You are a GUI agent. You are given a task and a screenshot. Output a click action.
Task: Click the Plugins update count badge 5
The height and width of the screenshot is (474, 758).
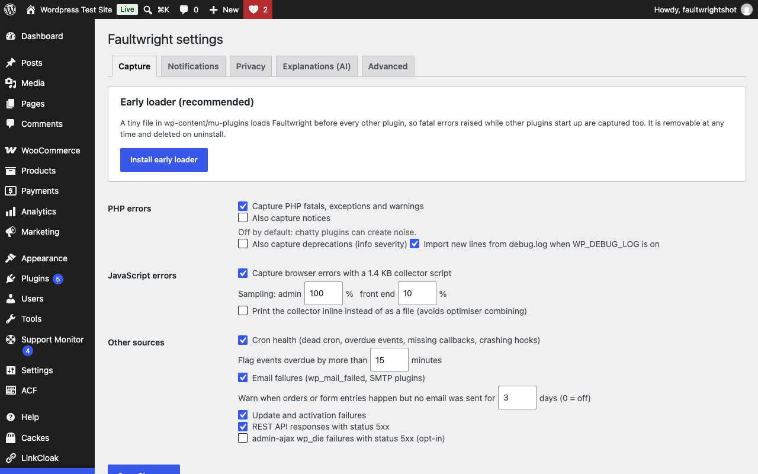pos(57,278)
